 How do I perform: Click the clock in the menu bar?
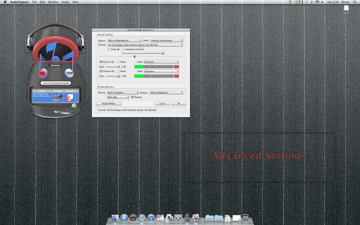(333, 2)
